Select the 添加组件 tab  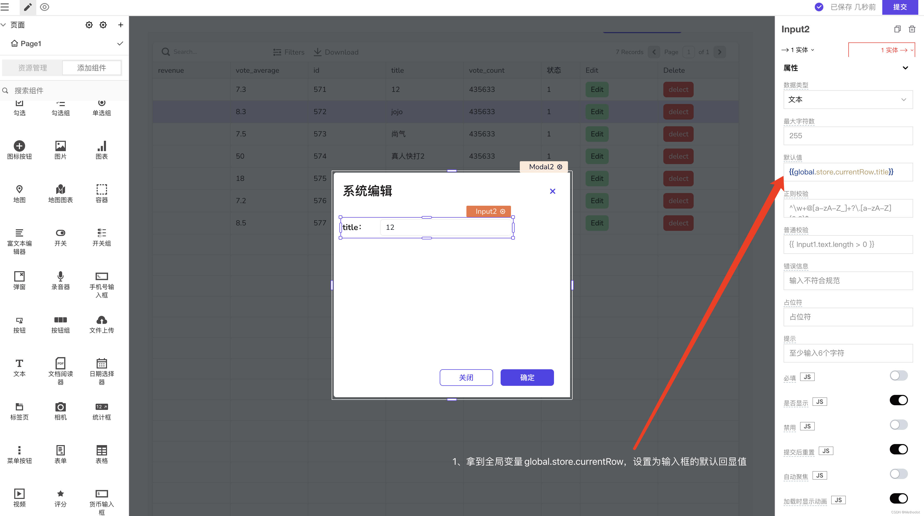tap(91, 68)
